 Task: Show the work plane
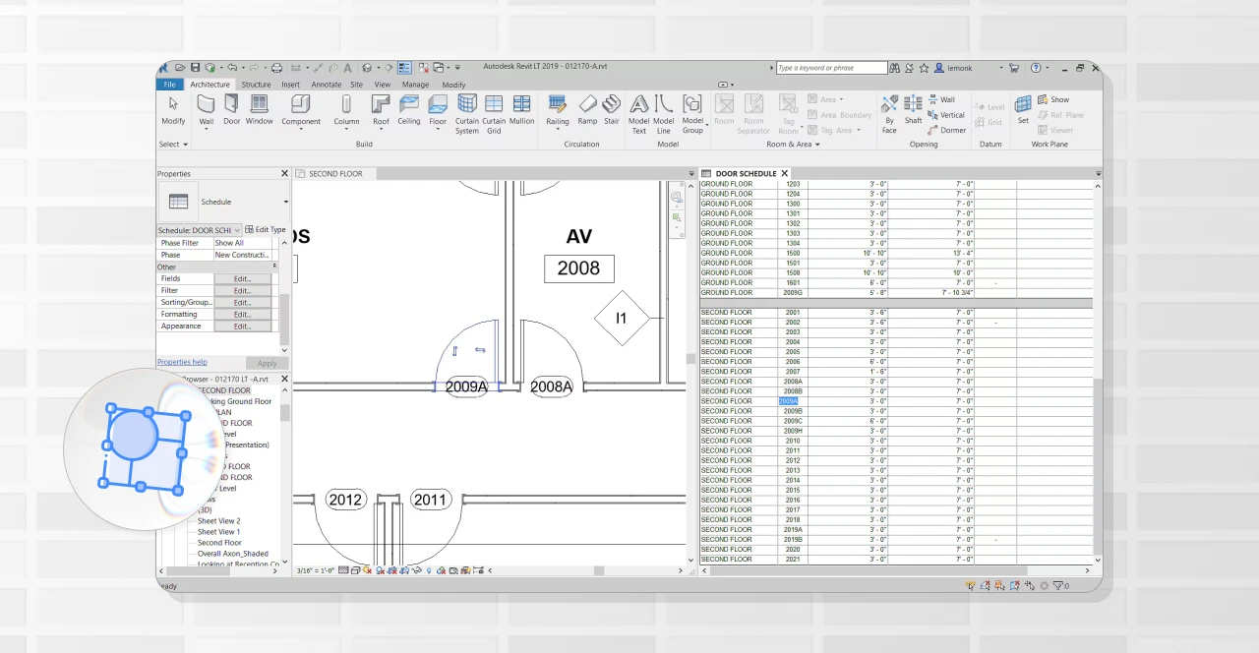coord(1053,99)
